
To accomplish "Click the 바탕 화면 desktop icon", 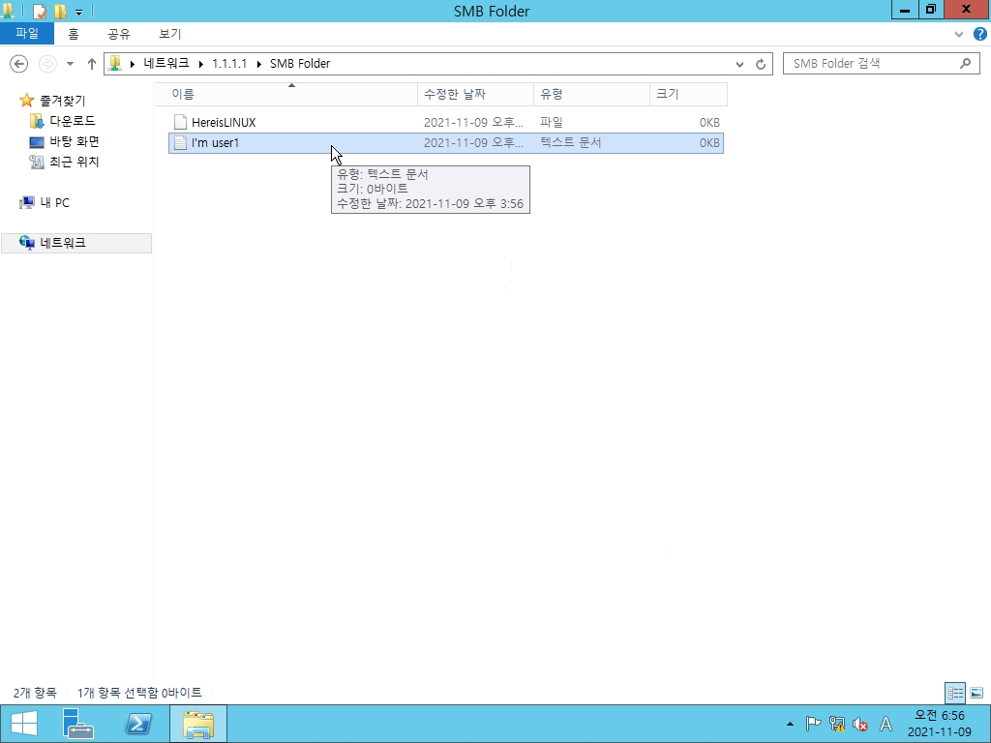I will click(x=37, y=142).
